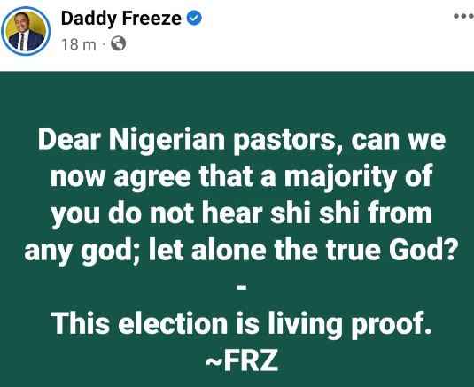Click the ~FRZ signature text
Image resolution: width=474 pixels, height=387 pixels.
click(242, 360)
